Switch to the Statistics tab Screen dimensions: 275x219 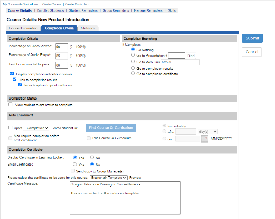88,28
